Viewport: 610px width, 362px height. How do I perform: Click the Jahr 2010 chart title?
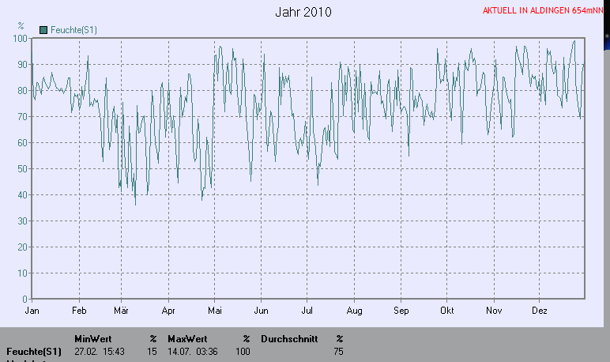[303, 12]
